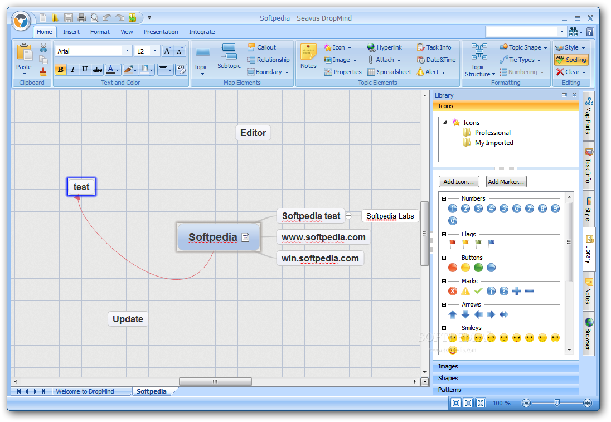Add a Callout to the topic

click(262, 47)
